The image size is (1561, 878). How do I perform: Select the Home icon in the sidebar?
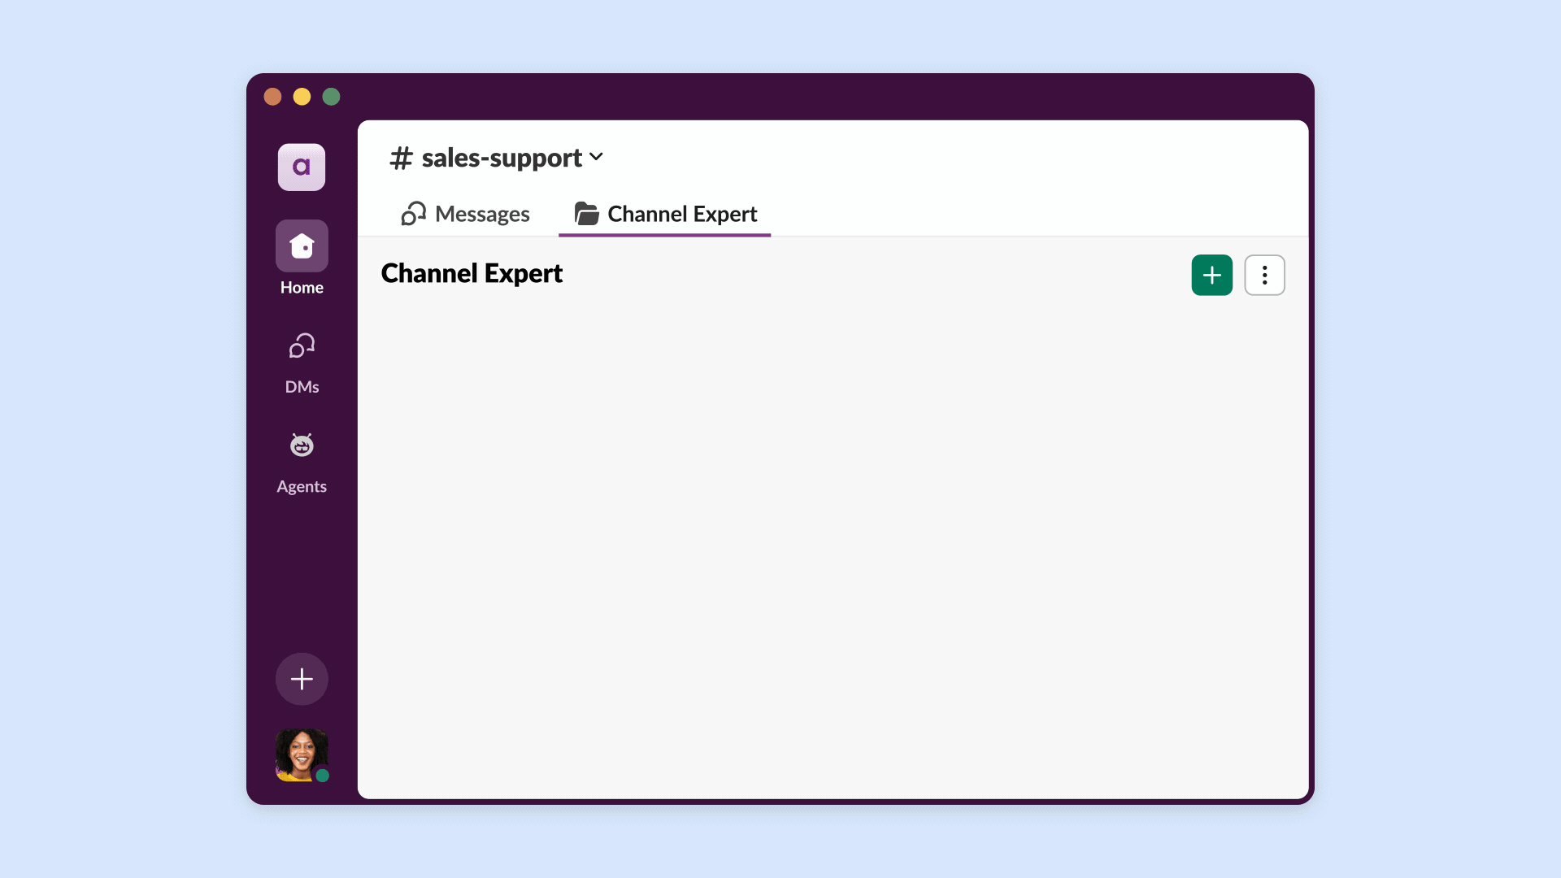[x=302, y=245]
